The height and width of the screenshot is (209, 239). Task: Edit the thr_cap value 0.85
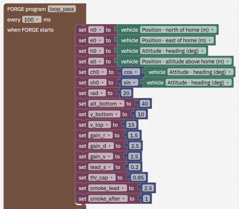[138, 178]
